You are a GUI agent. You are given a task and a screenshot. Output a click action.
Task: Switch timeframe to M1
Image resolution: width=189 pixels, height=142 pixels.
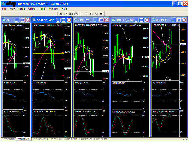[60, 14]
